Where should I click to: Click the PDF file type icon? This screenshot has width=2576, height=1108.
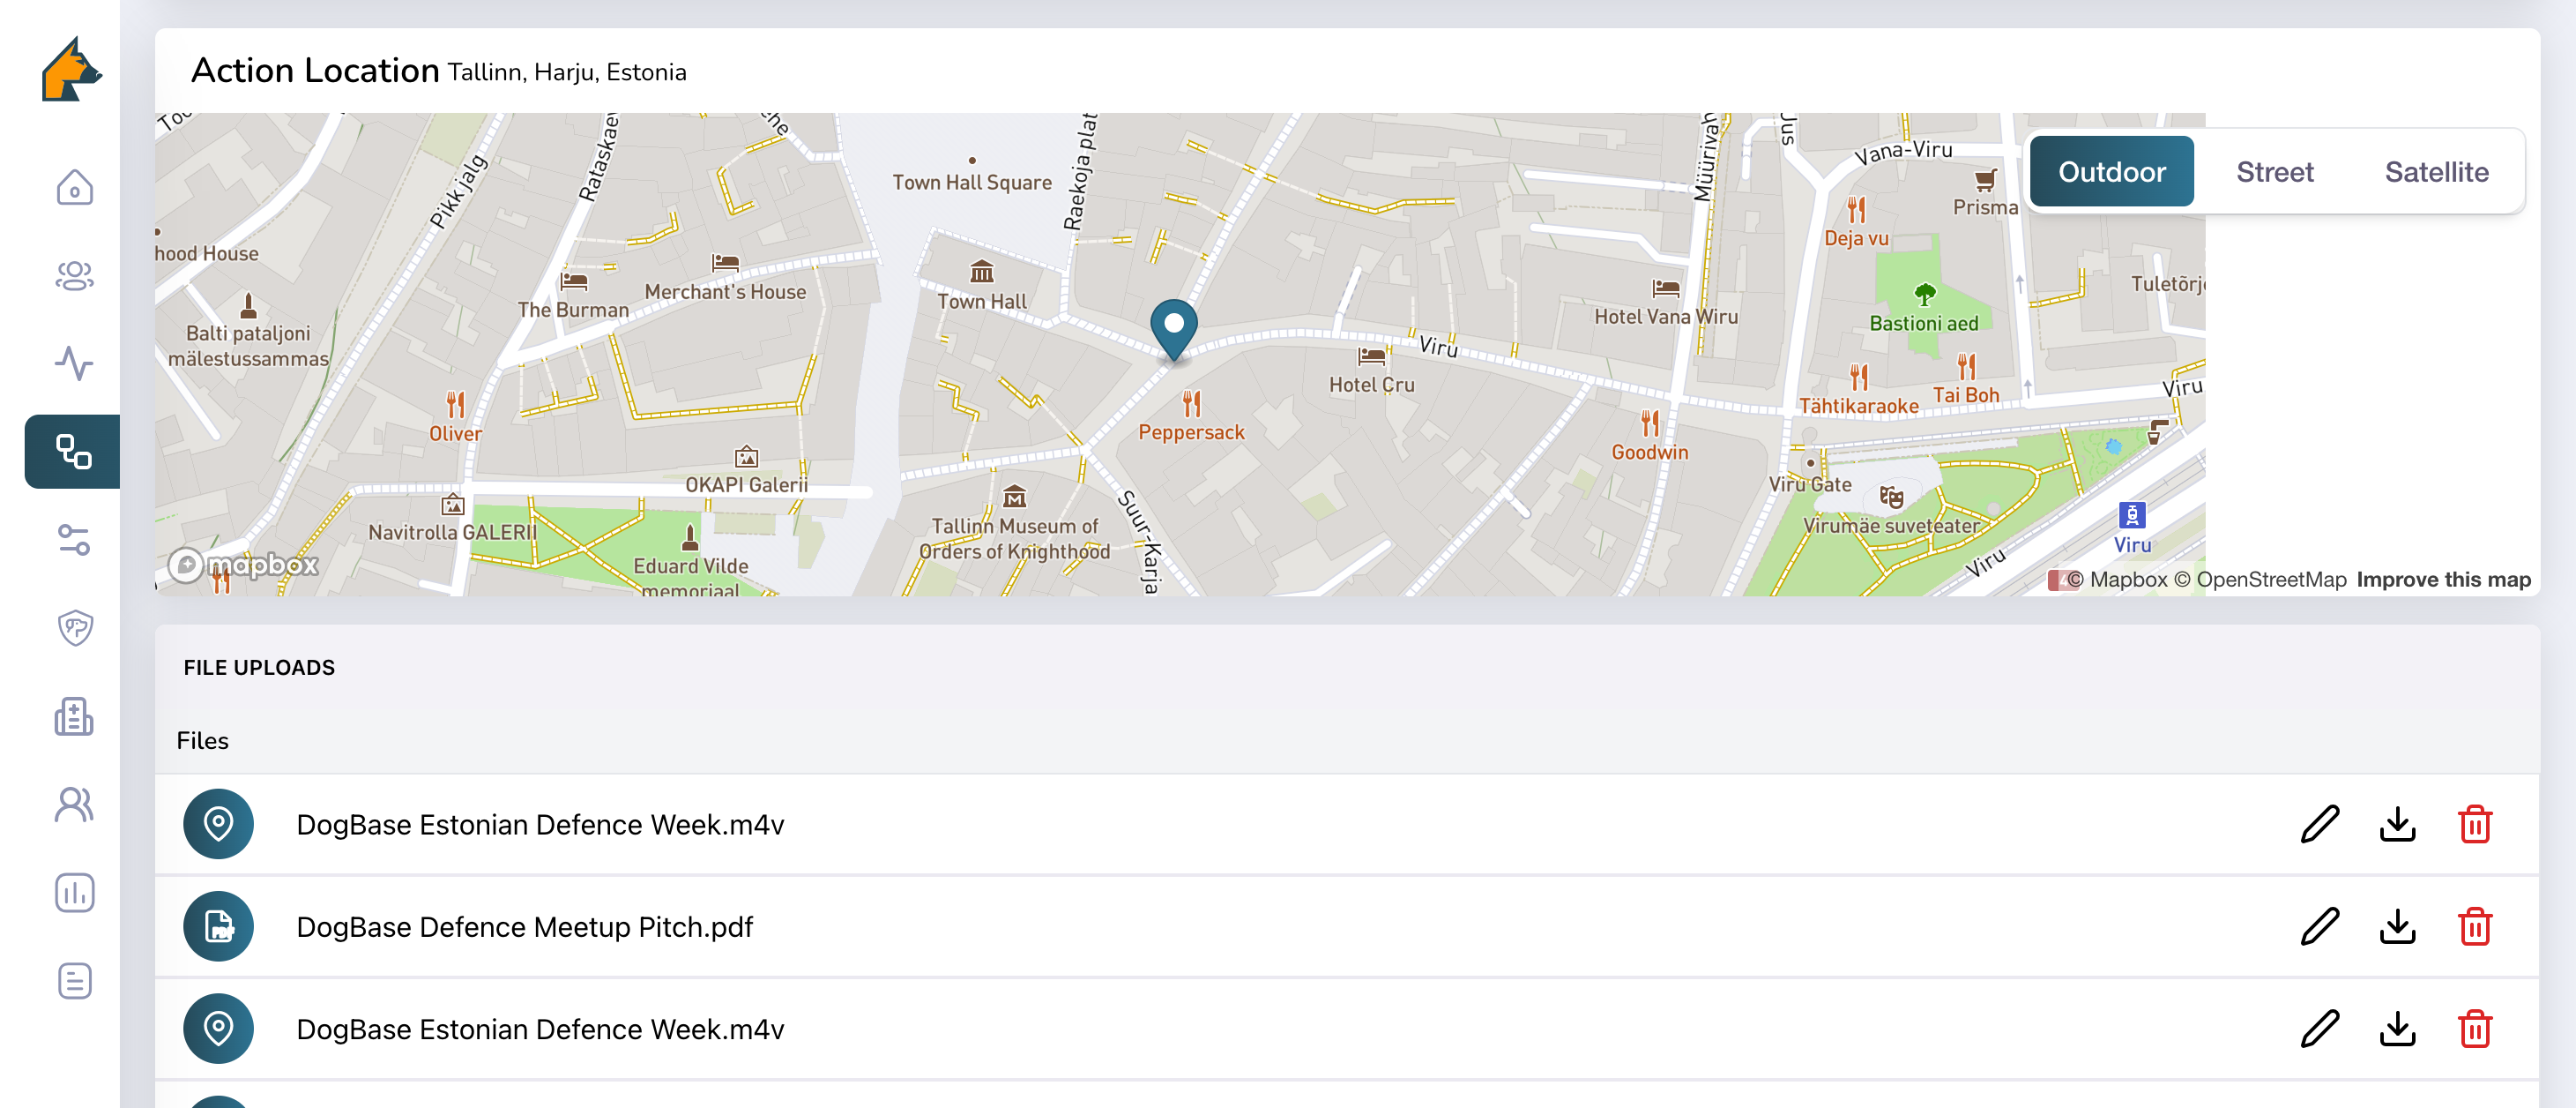(x=218, y=926)
